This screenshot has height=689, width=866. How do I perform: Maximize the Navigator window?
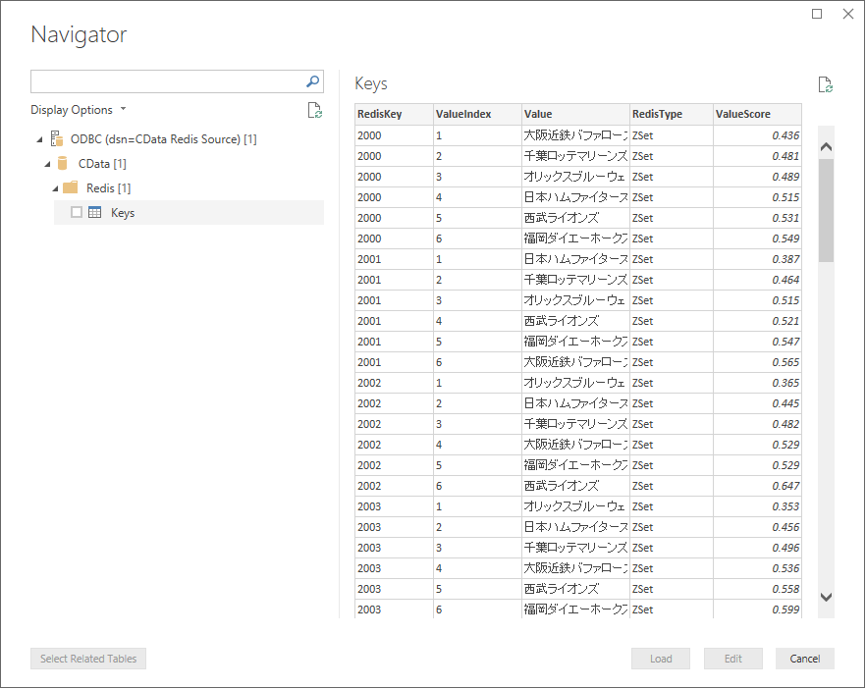(817, 14)
